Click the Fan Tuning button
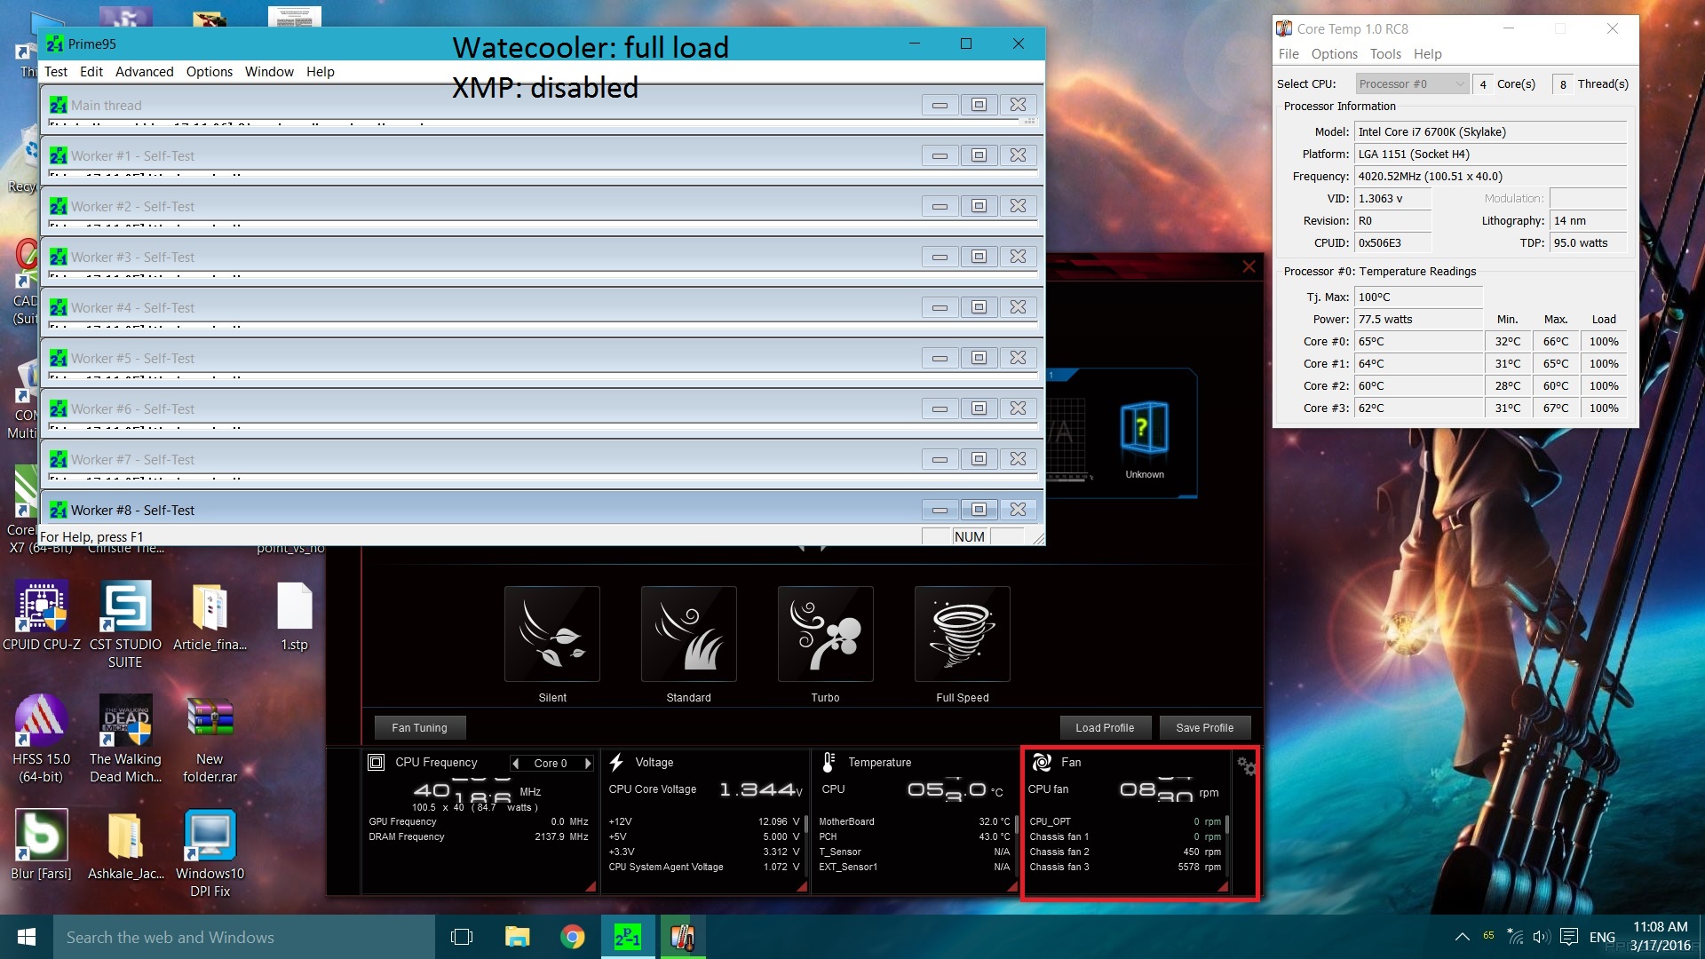 coord(420,727)
